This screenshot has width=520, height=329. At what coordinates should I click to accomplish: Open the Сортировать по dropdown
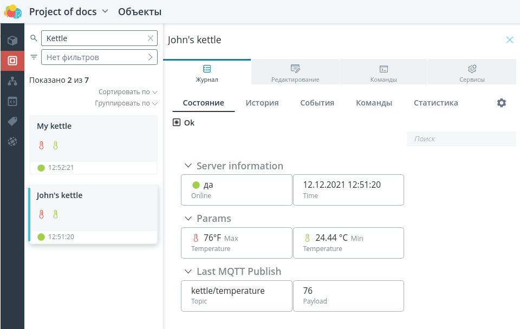click(128, 92)
